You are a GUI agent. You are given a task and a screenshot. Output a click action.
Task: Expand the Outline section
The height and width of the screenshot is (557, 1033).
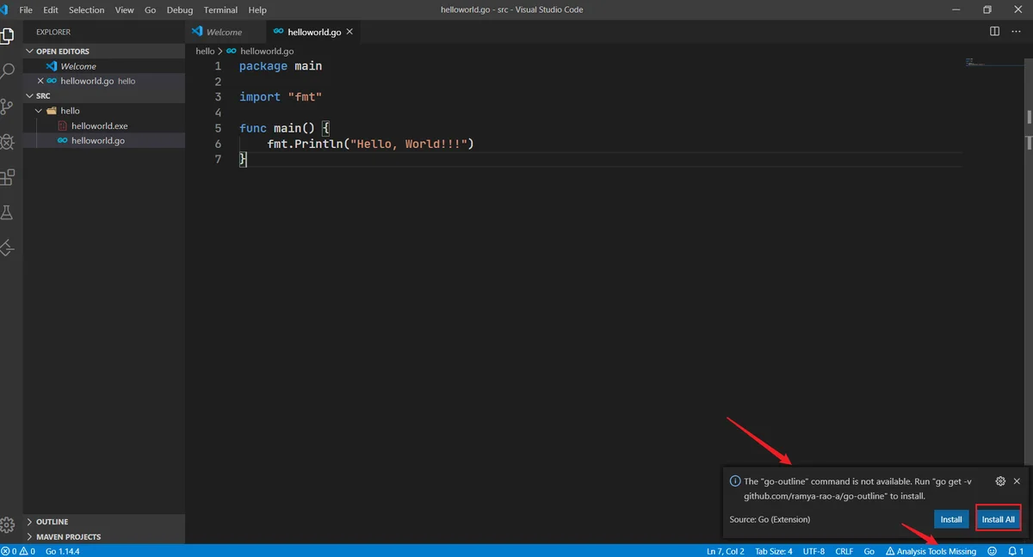103,522
